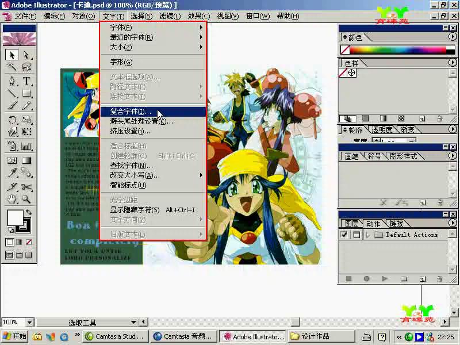
Task: Choose 复合字体(I) from the menu
Action: pos(153,112)
